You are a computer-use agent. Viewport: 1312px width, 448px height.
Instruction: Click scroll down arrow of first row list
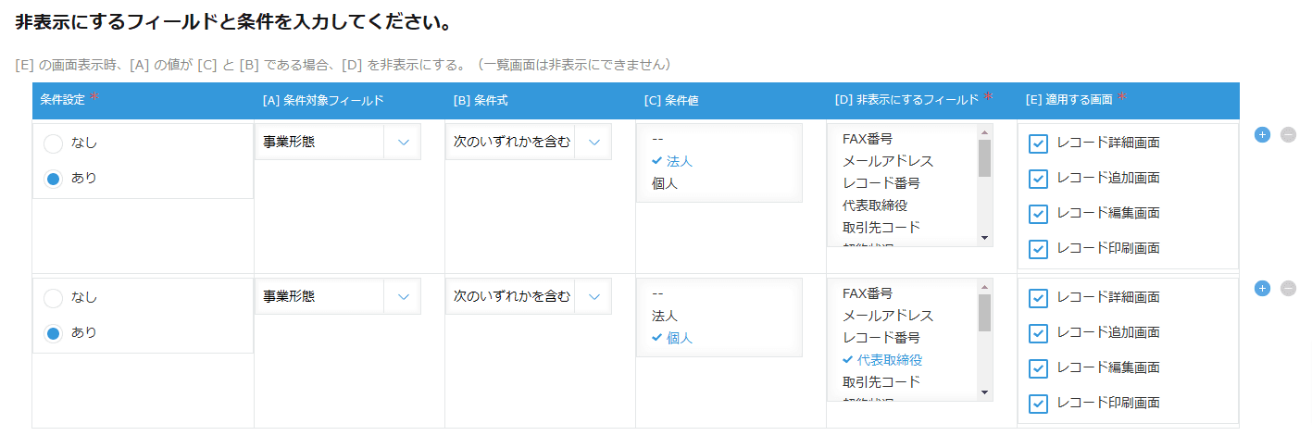pos(984,238)
